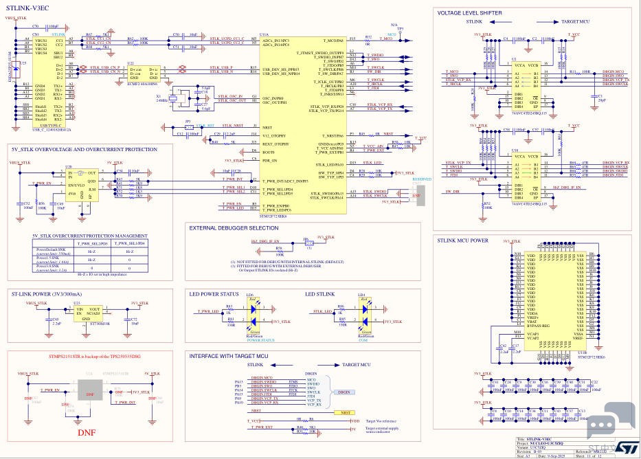Click the cyan POWER STATUS label under LD6

pyautogui.click(x=261, y=340)
